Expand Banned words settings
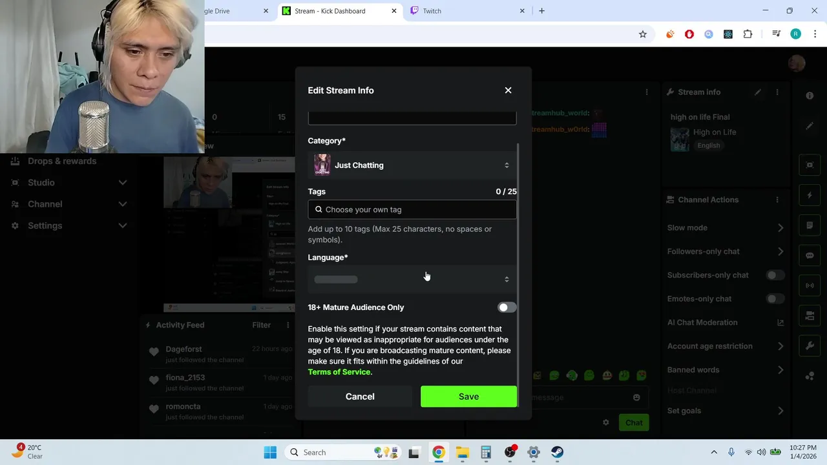Image resolution: width=827 pixels, height=465 pixels. click(x=725, y=370)
